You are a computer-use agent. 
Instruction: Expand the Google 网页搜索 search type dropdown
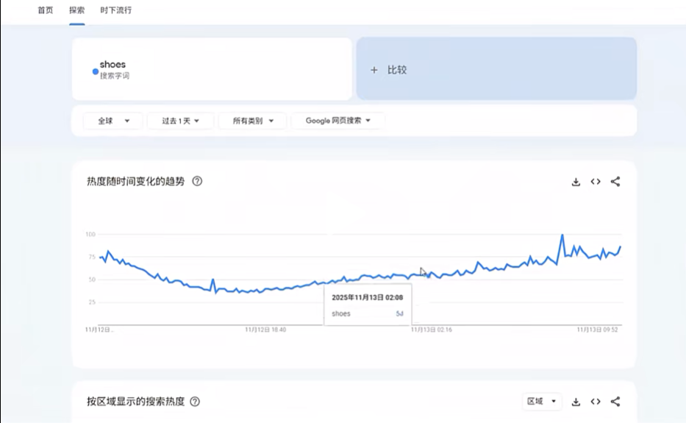coord(337,121)
